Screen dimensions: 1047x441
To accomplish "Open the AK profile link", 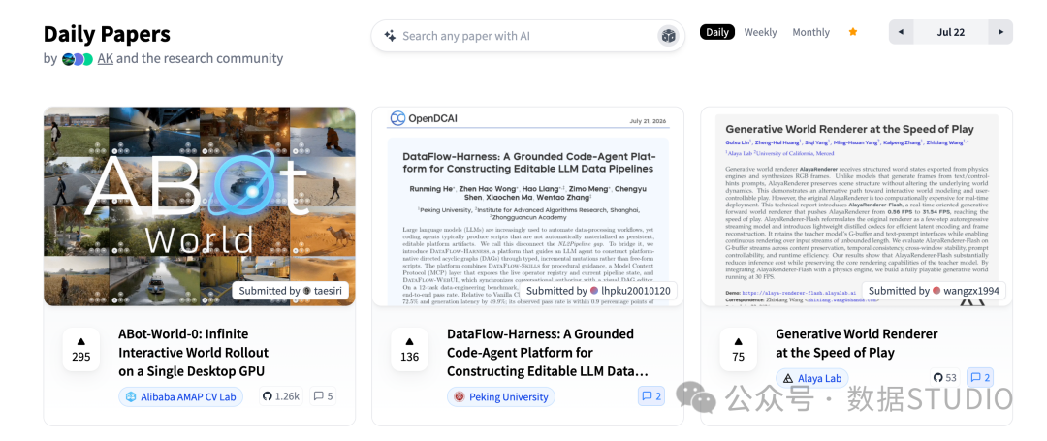I will [106, 59].
